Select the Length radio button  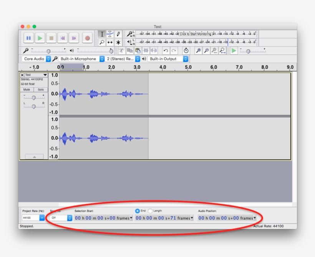click(151, 210)
